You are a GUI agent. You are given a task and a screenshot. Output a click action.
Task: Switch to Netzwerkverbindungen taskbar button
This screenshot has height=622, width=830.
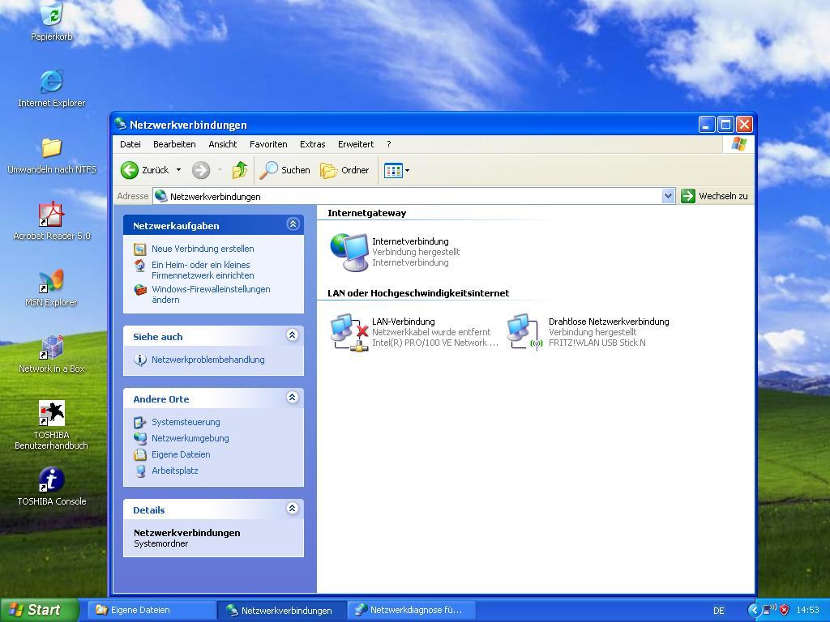[x=281, y=610]
